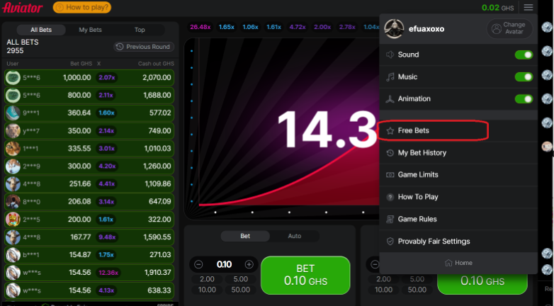This screenshot has width=554, height=306.
Task: Open the Top bets tab
Action: (x=140, y=30)
